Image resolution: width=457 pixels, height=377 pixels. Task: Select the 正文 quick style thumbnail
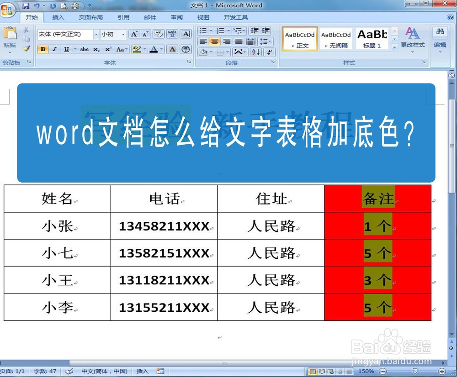(300, 39)
